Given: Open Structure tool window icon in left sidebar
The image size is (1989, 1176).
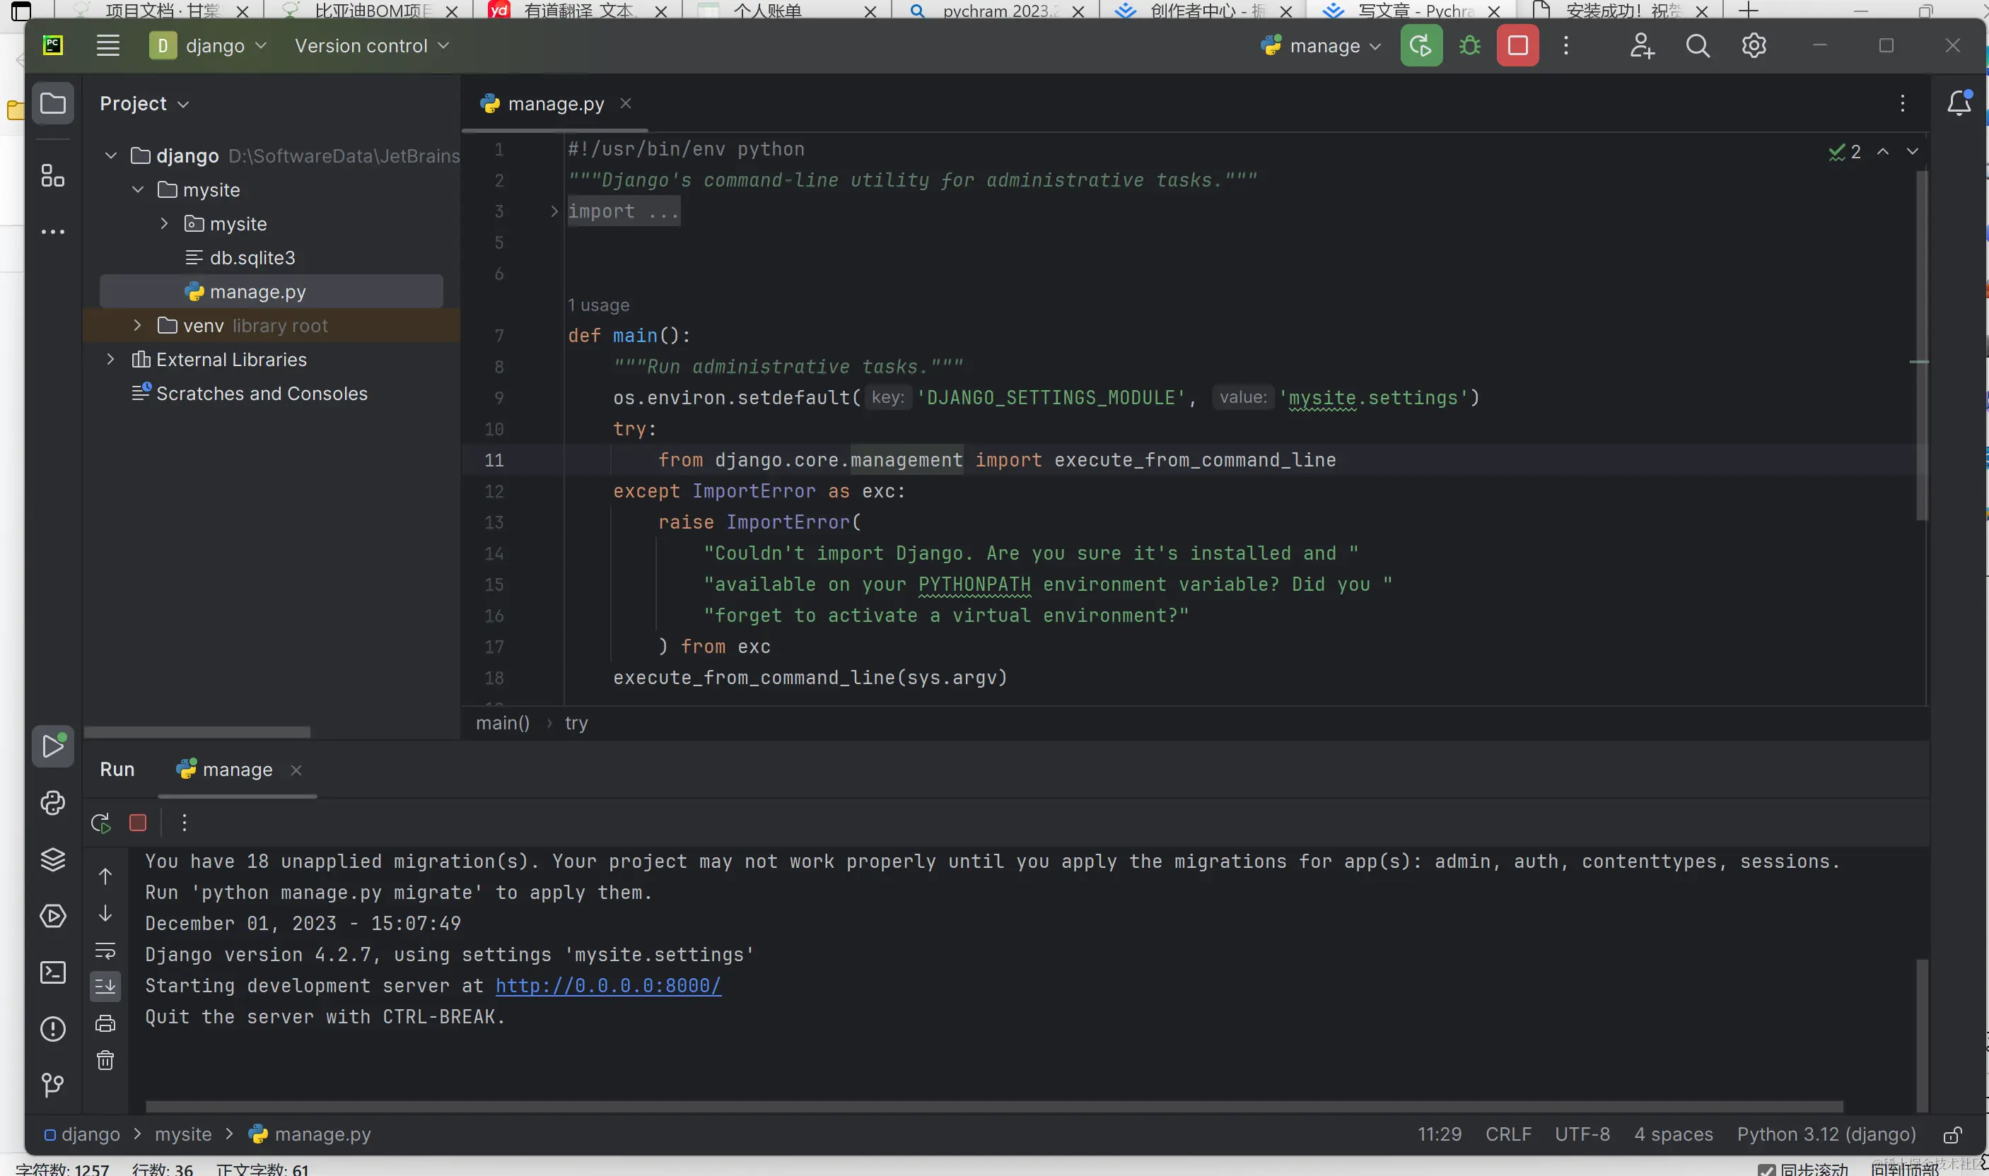Looking at the screenshot, I should click(52, 175).
